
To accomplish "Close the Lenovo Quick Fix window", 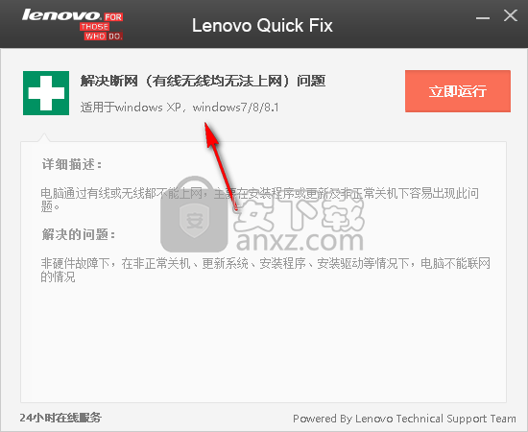I will (511, 15).
